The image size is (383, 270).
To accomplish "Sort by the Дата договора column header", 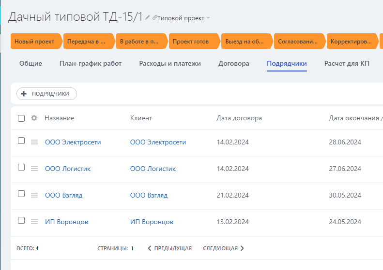I will pyautogui.click(x=239, y=118).
